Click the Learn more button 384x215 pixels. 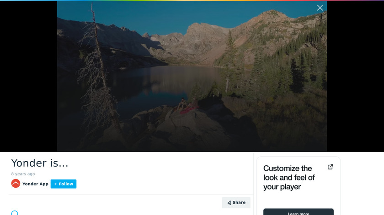point(298,212)
